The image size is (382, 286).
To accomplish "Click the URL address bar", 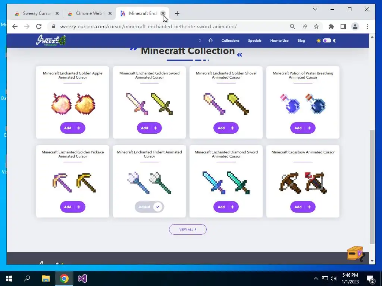I will (x=148, y=26).
